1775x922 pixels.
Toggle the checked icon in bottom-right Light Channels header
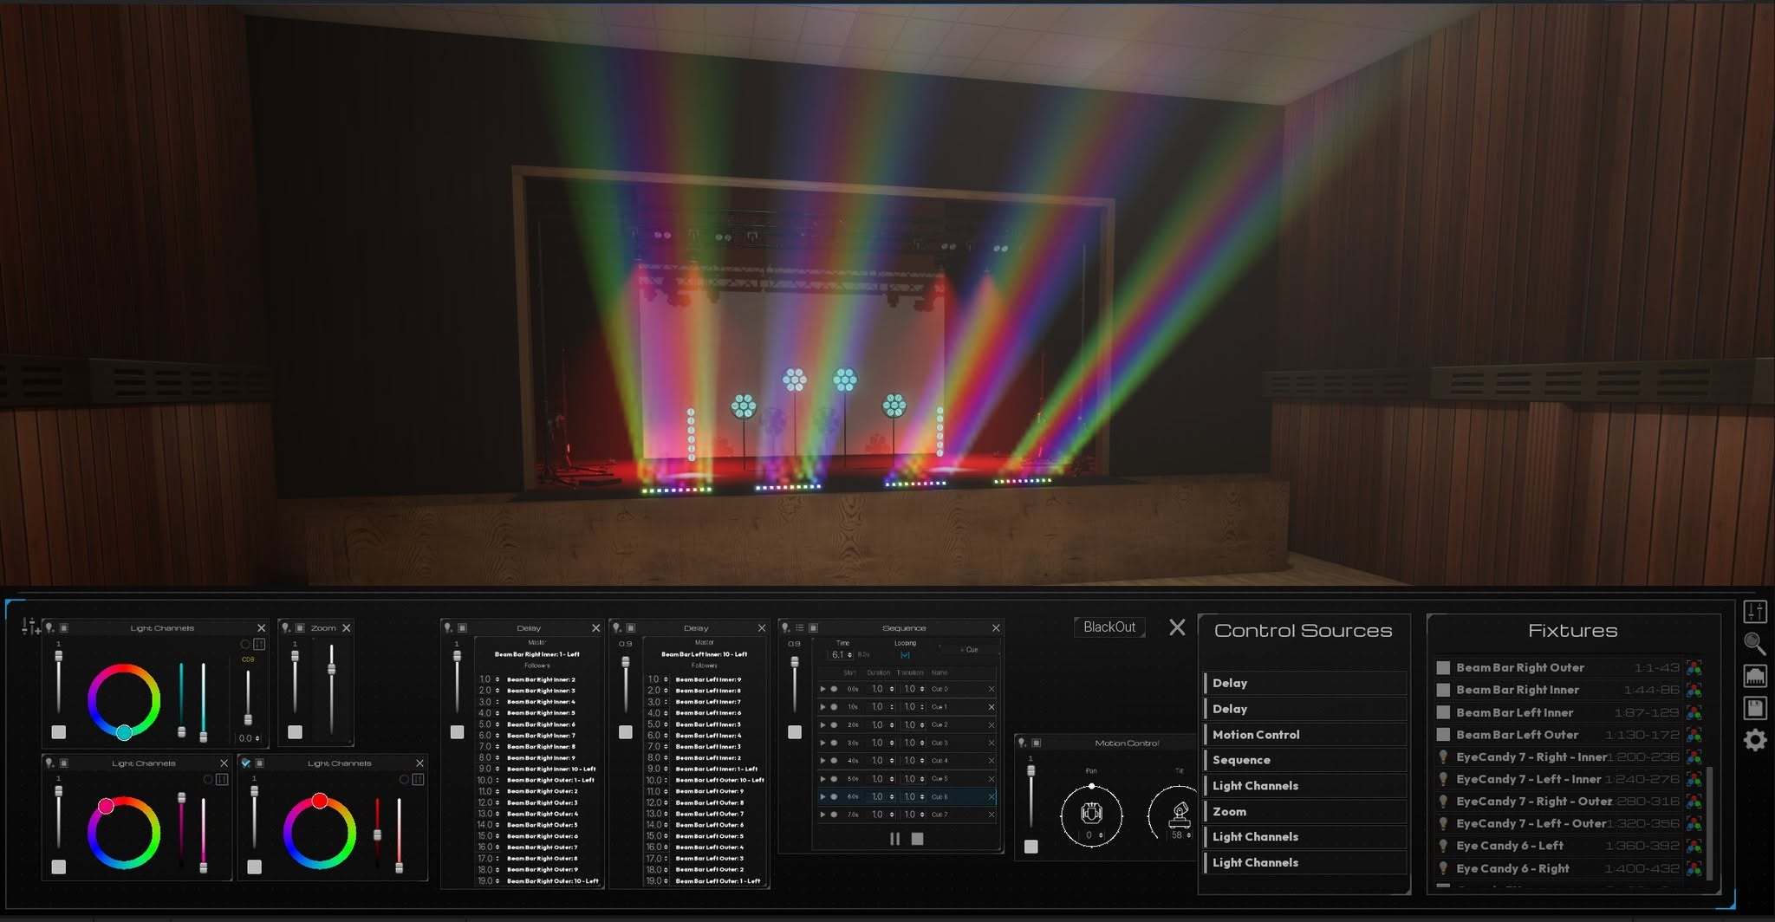246,763
